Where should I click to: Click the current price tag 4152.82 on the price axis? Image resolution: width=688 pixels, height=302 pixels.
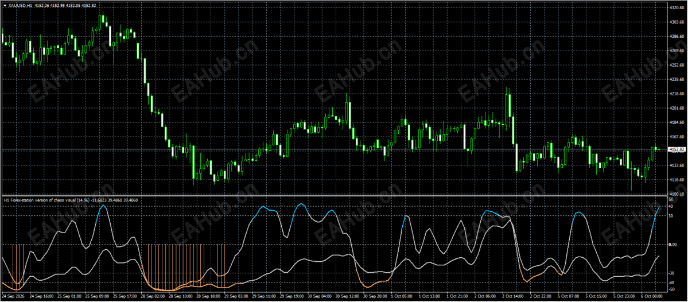coord(677,150)
